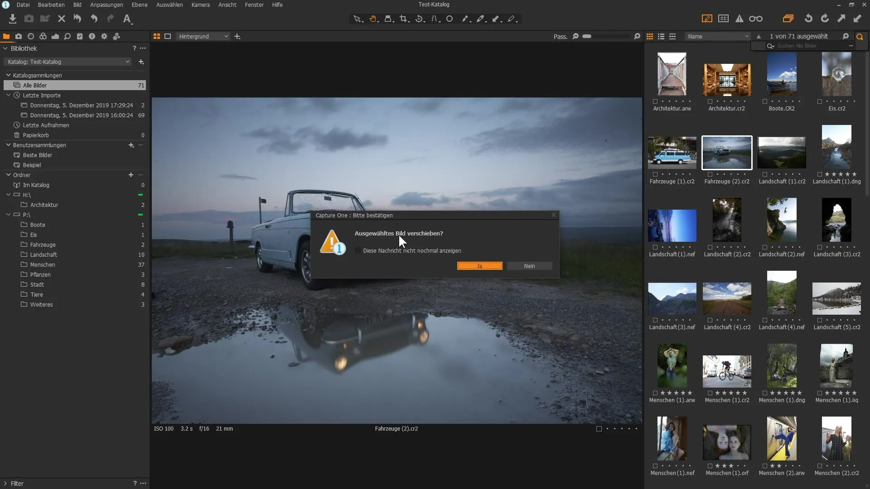This screenshot has height=489, width=870.
Task: Select the rotate straighten tool
Action: tap(420, 19)
